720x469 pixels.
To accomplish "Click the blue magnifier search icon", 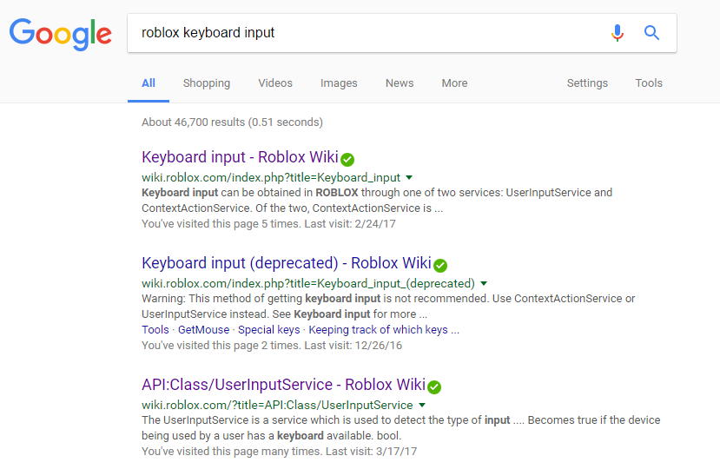I will click(x=651, y=33).
